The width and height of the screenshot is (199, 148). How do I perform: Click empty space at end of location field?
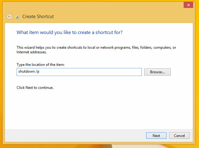[107, 72]
